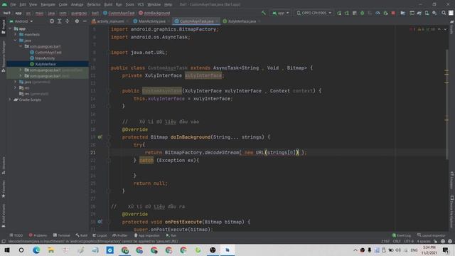455x256 pixels.
Task: Click CustomAsynTask breadcrumb in navigation bar
Action: (119, 13)
